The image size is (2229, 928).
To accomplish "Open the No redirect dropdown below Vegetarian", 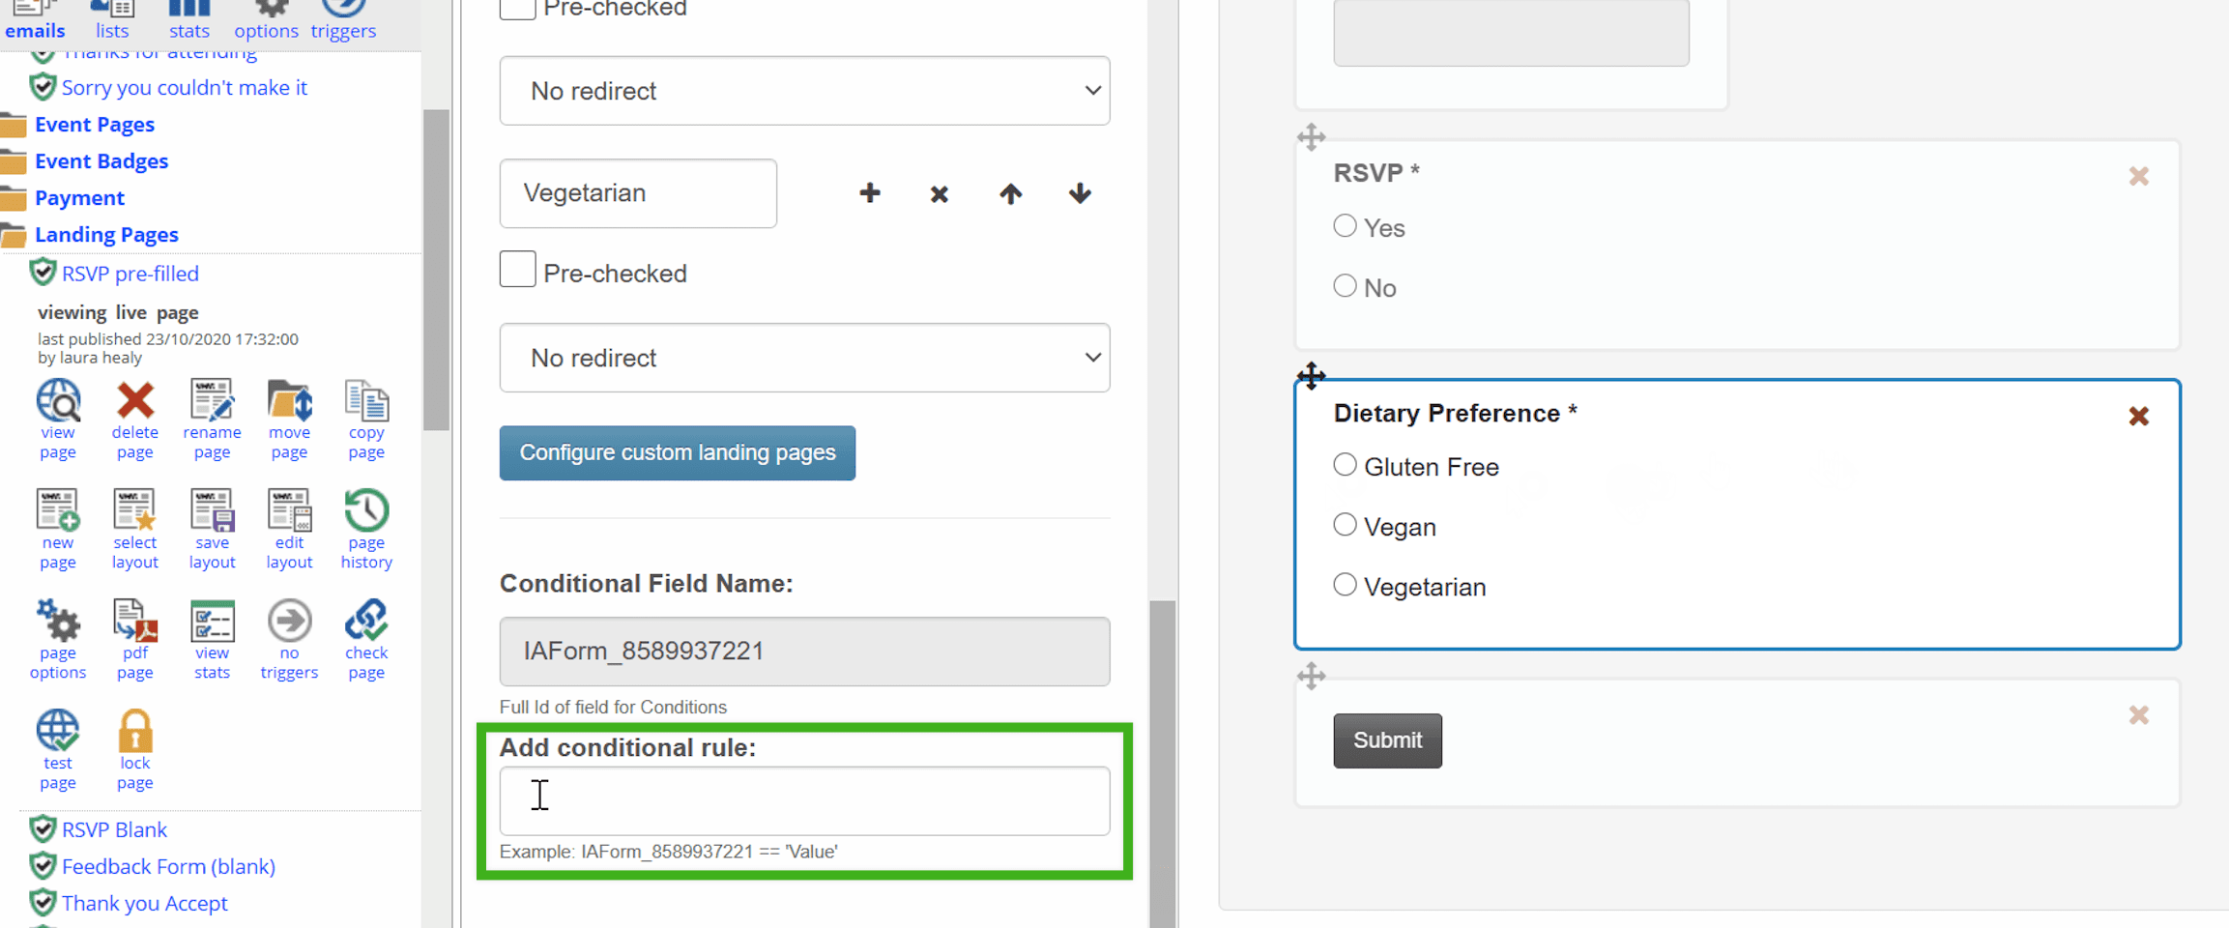I will coord(804,358).
